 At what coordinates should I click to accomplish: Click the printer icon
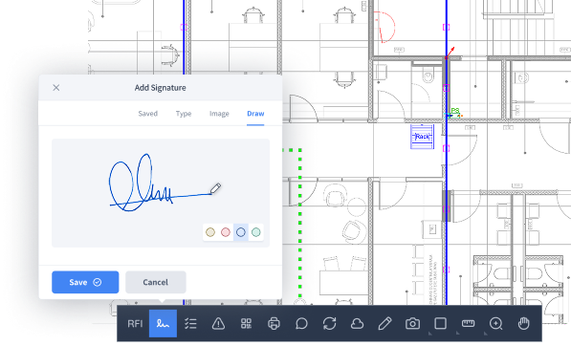274,323
